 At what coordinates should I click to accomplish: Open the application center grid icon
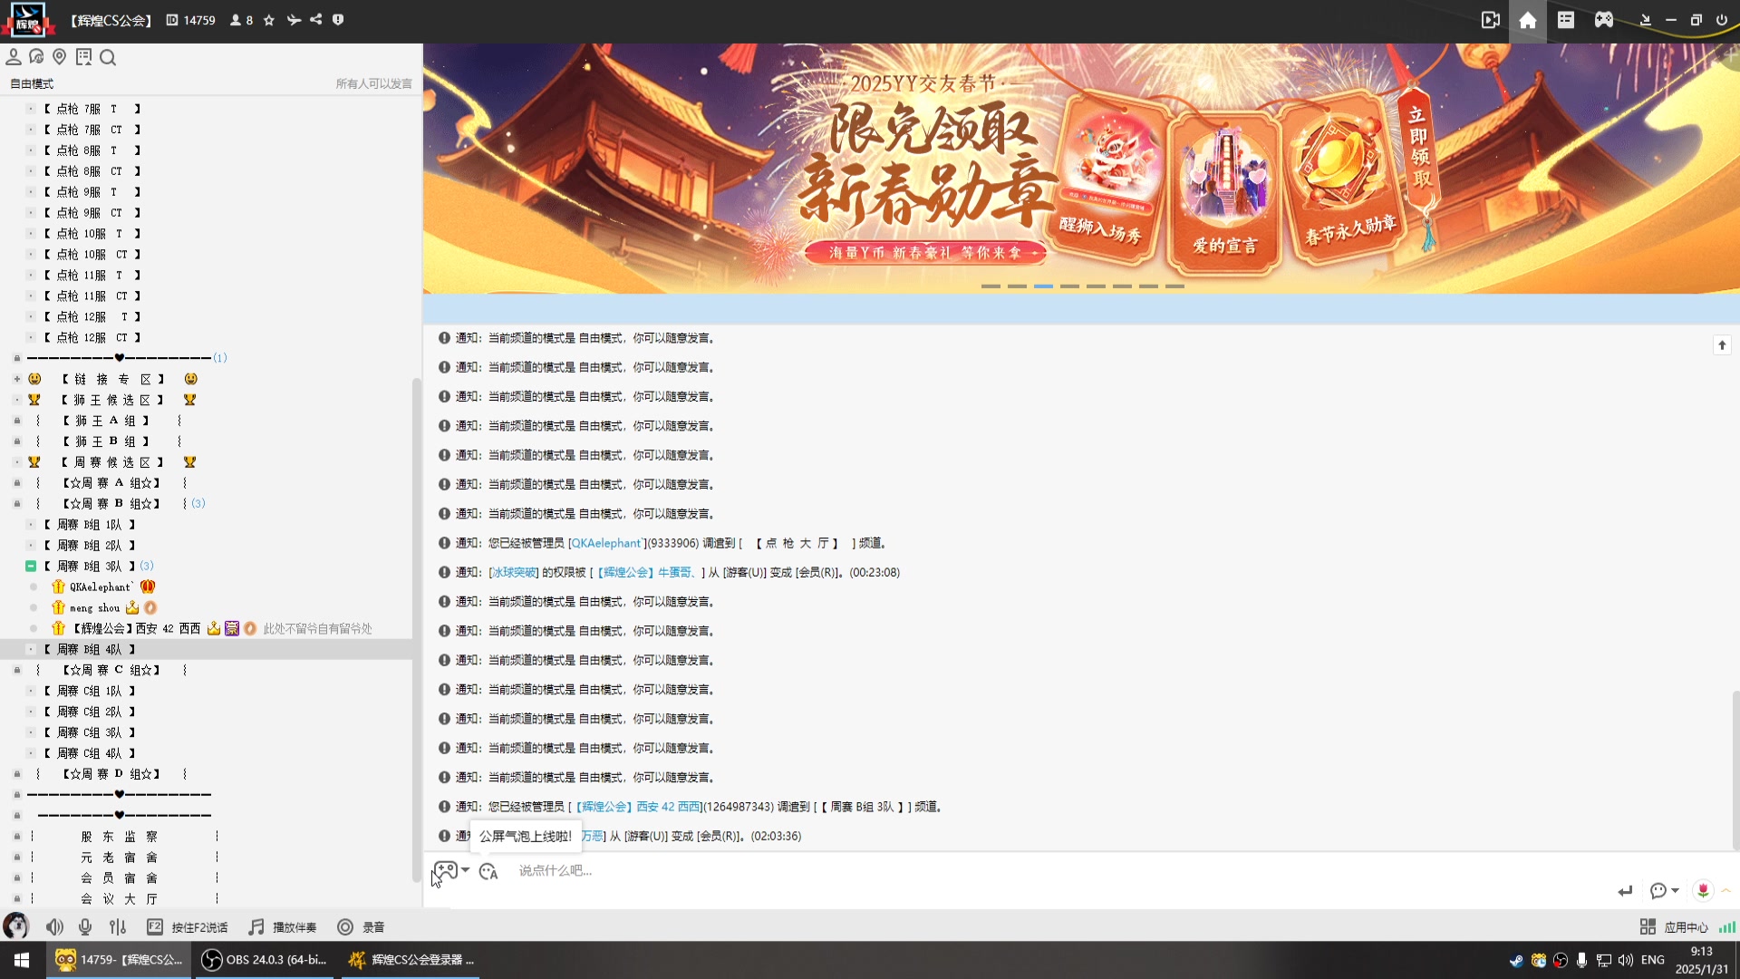tap(1648, 926)
